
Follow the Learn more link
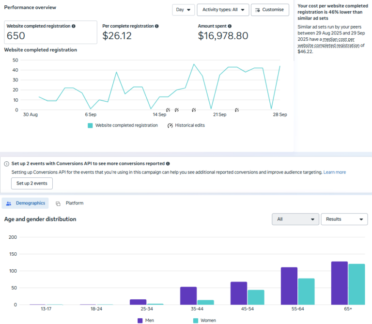[335, 172]
